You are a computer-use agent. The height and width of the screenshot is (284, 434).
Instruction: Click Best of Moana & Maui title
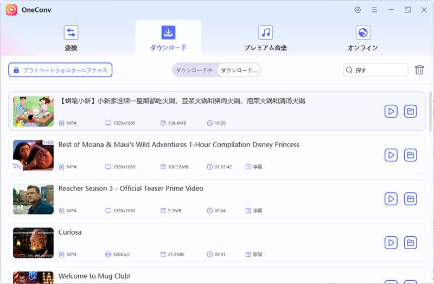(179, 144)
